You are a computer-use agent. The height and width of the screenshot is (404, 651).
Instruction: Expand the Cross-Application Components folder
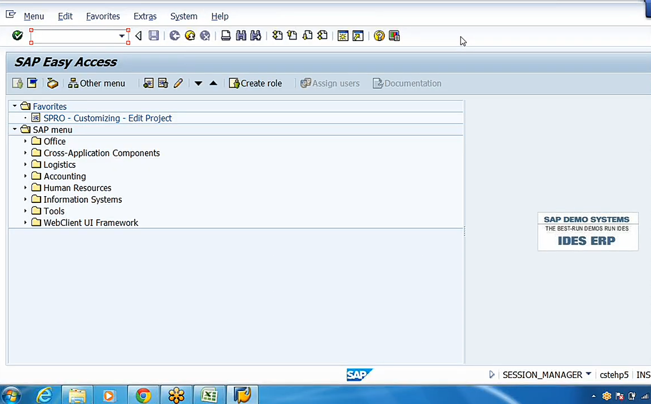[25, 153]
